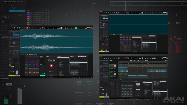
Task: Toggle red record-arm on first arrangement track
Action: [113, 66]
